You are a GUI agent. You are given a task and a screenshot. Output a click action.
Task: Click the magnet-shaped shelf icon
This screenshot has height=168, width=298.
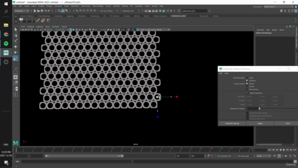(x=48, y=20)
